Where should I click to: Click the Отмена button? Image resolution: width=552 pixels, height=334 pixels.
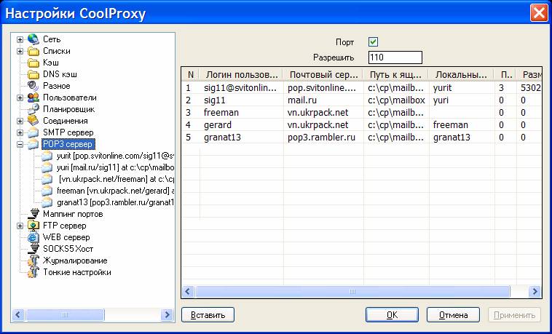453,315
